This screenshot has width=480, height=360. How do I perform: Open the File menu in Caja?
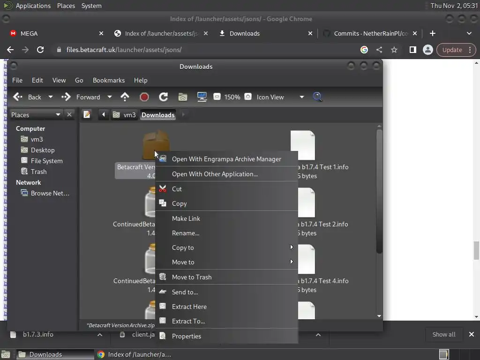[17, 80]
